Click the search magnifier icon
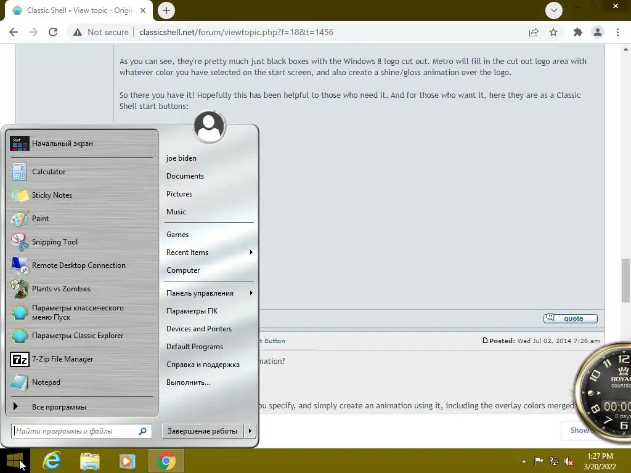 point(142,431)
